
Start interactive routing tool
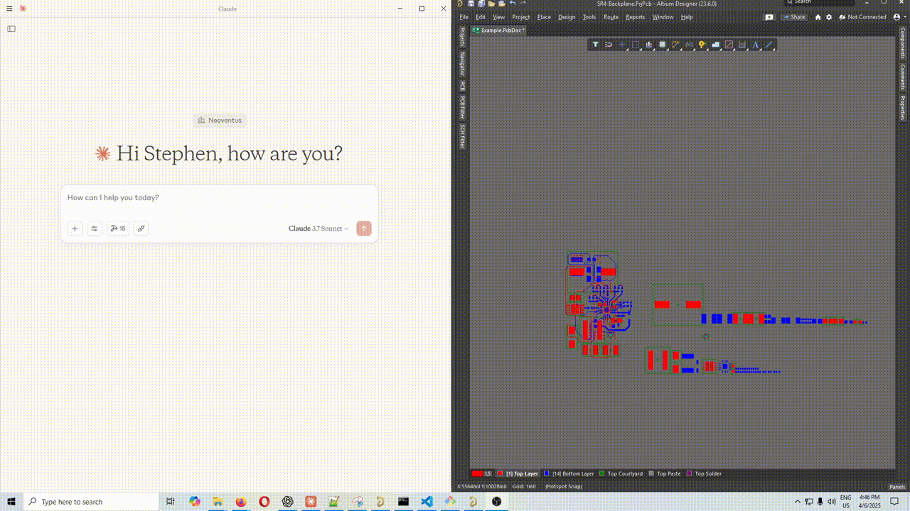click(676, 45)
